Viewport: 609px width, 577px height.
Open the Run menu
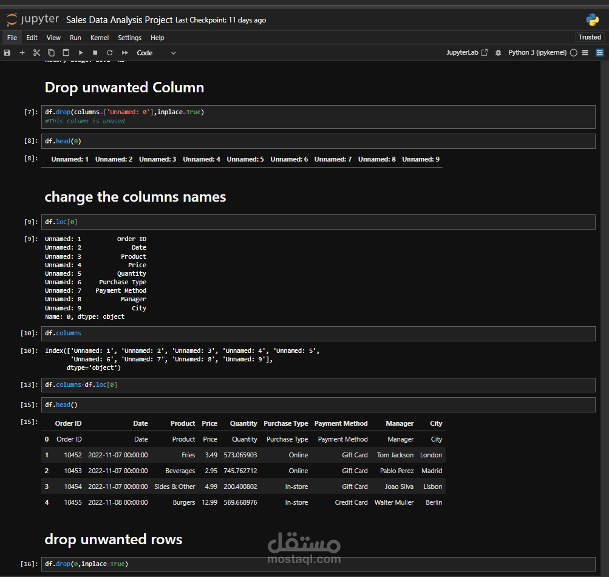point(75,38)
